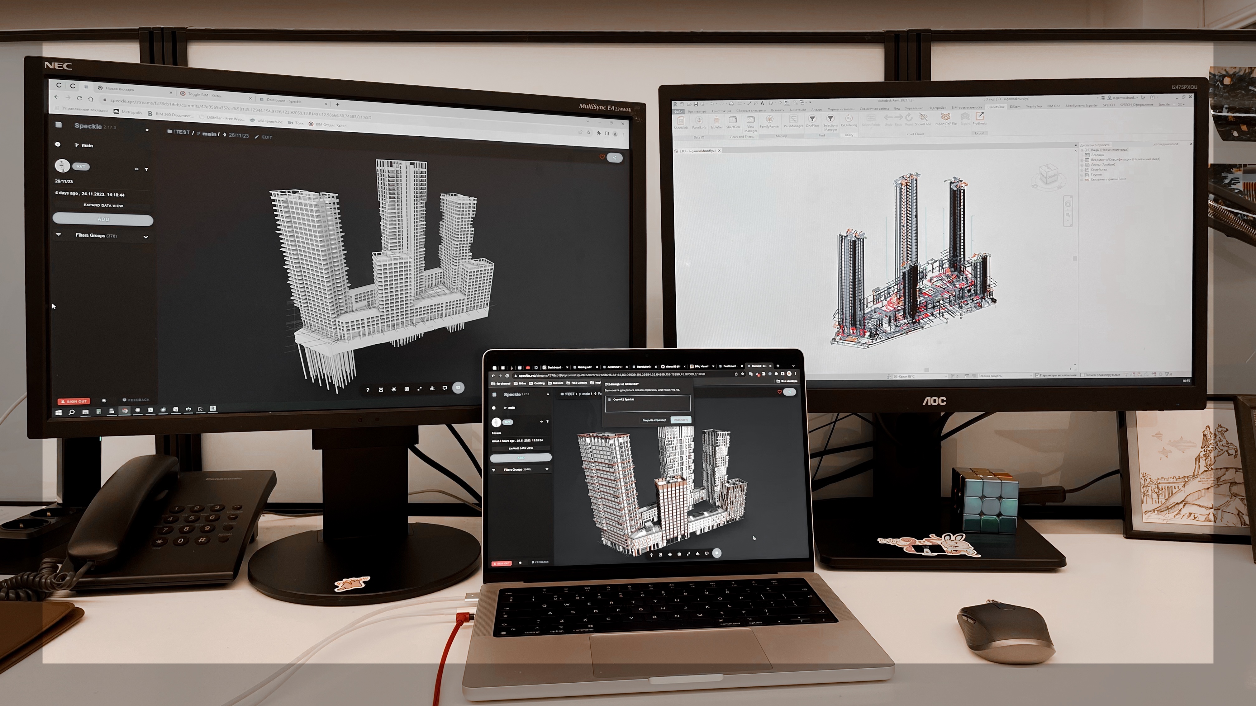This screenshot has width=1256, height=706.
Task: Open Revit from the Windows taskbar
Action: tap(212, 408)
